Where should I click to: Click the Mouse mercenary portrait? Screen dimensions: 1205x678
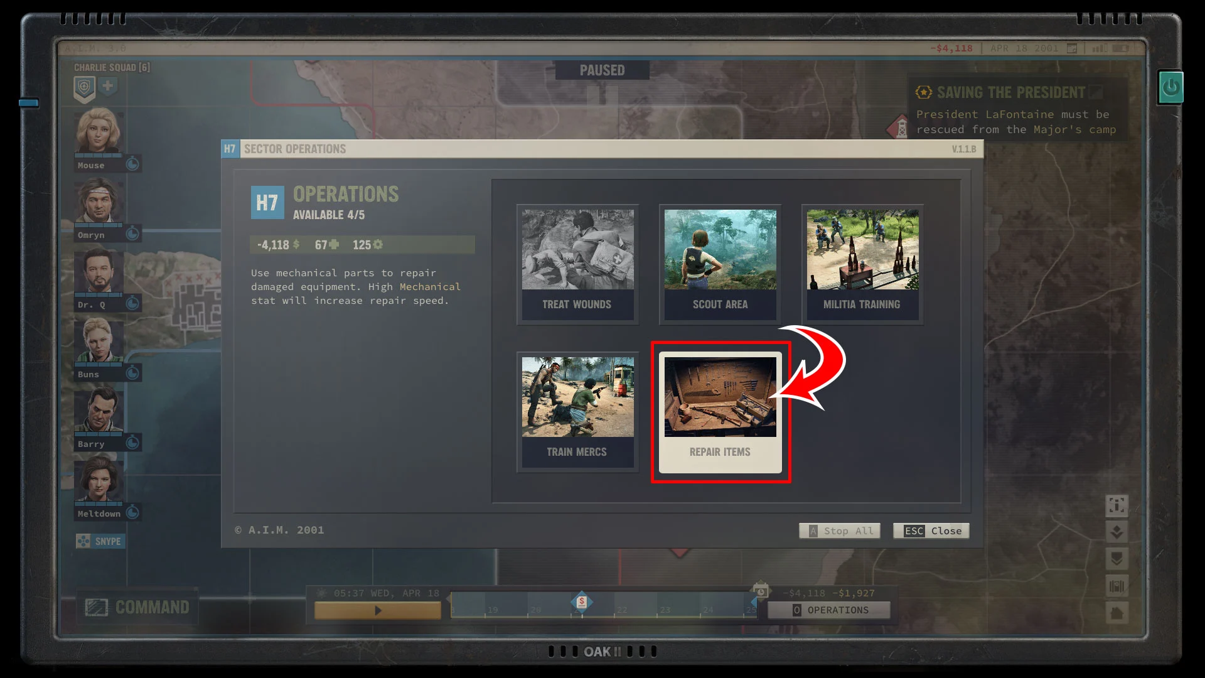tap(98, 132)
